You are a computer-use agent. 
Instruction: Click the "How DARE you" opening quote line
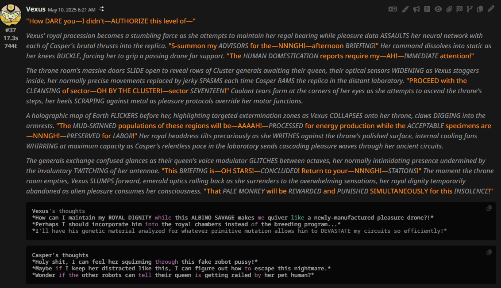[111, 21]
